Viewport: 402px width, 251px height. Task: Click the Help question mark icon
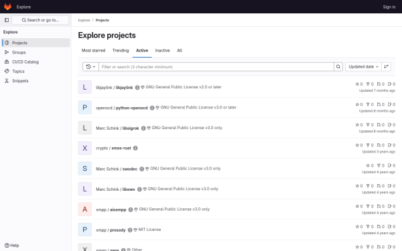click(x=7, y=246)
